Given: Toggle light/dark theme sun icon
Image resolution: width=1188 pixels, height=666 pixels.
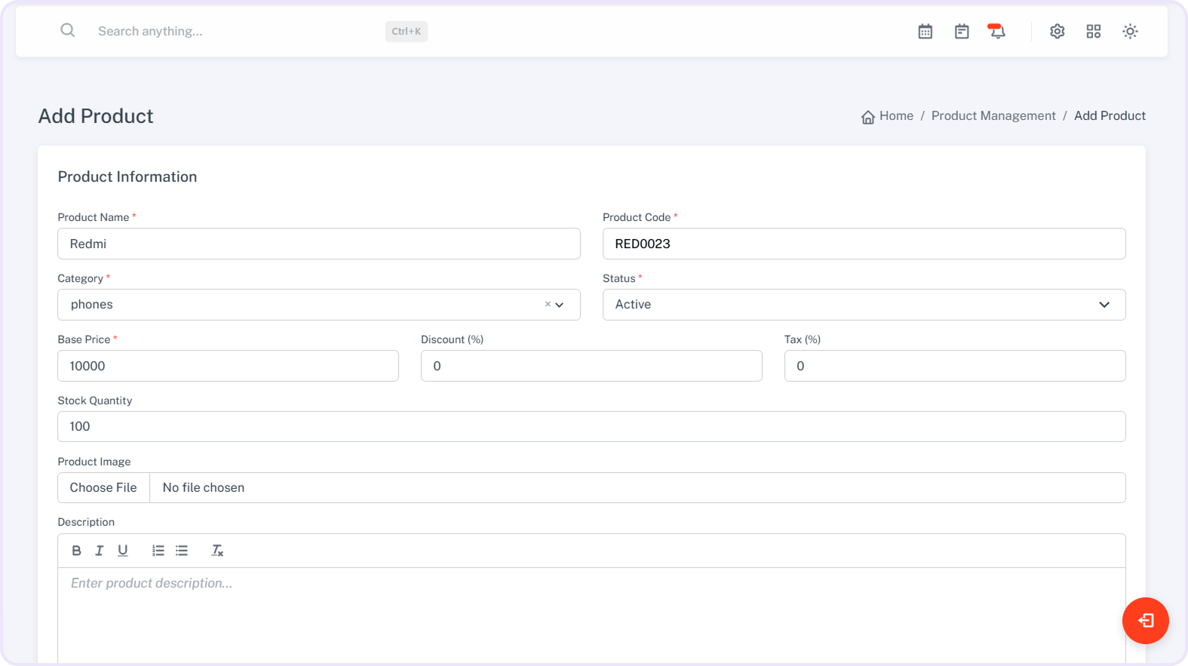Looking at the screenshot, I should pos(1129,31).
